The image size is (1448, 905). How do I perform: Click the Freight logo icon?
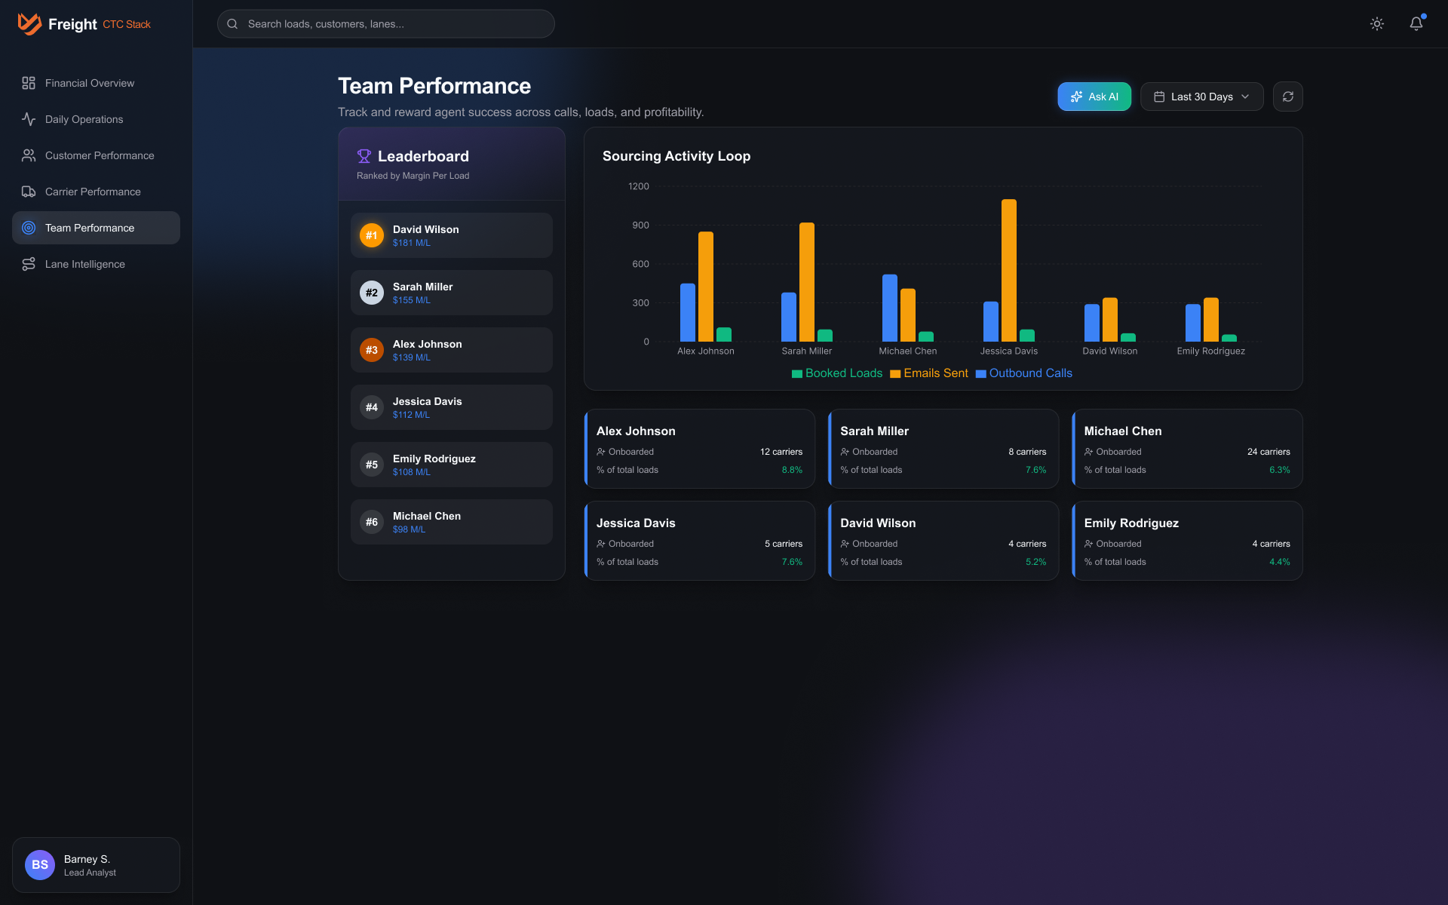(x=29, y=24)
